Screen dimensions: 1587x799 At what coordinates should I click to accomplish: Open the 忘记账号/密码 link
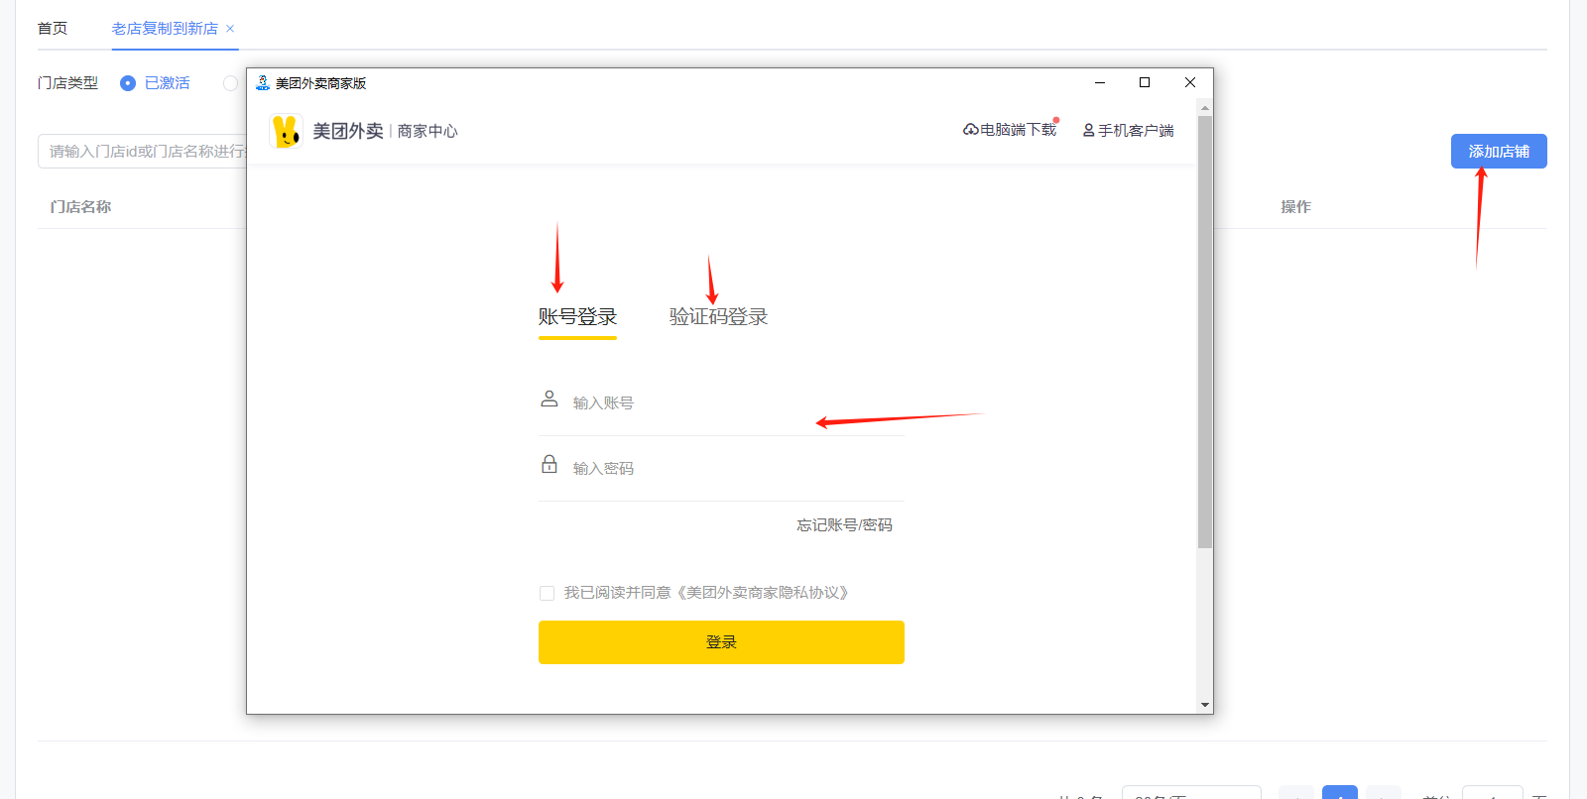pos(844,525)
